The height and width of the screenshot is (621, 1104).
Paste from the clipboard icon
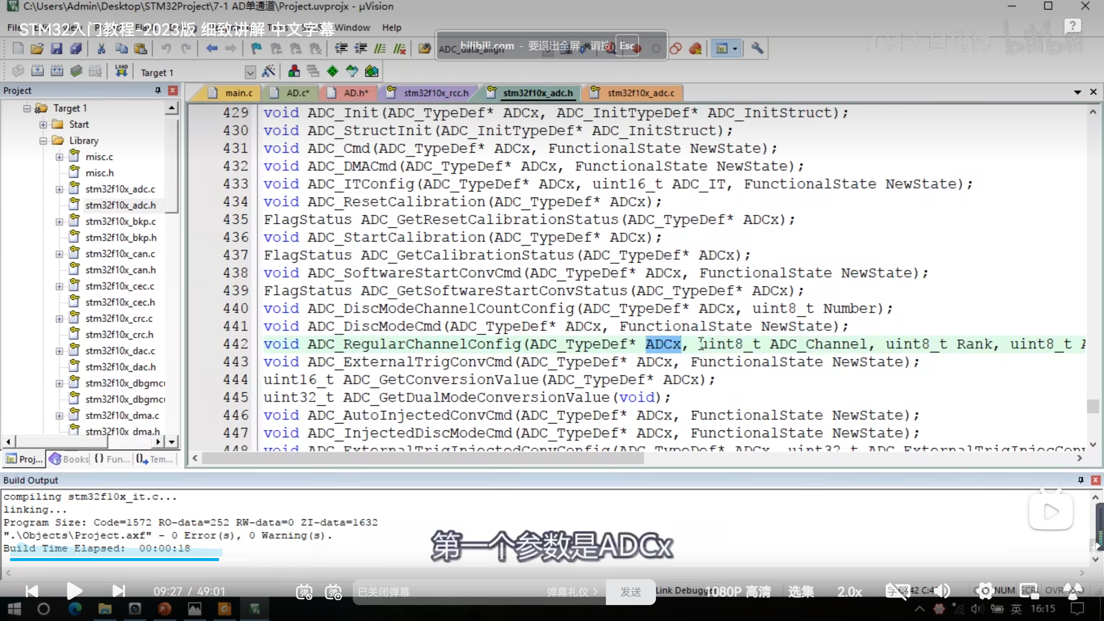coord(141,48)
